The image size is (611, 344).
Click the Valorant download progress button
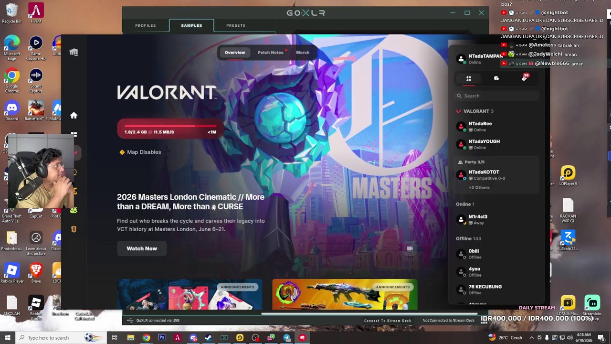[x=170, y=129]
